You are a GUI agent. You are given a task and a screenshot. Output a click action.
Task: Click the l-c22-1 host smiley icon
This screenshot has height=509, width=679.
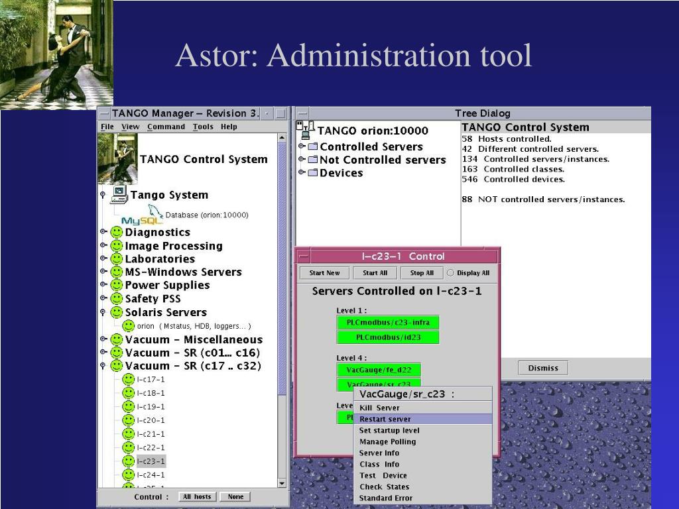[128, 447]
